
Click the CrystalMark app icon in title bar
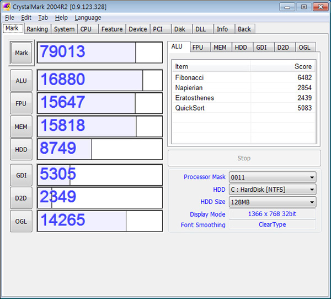6,7
